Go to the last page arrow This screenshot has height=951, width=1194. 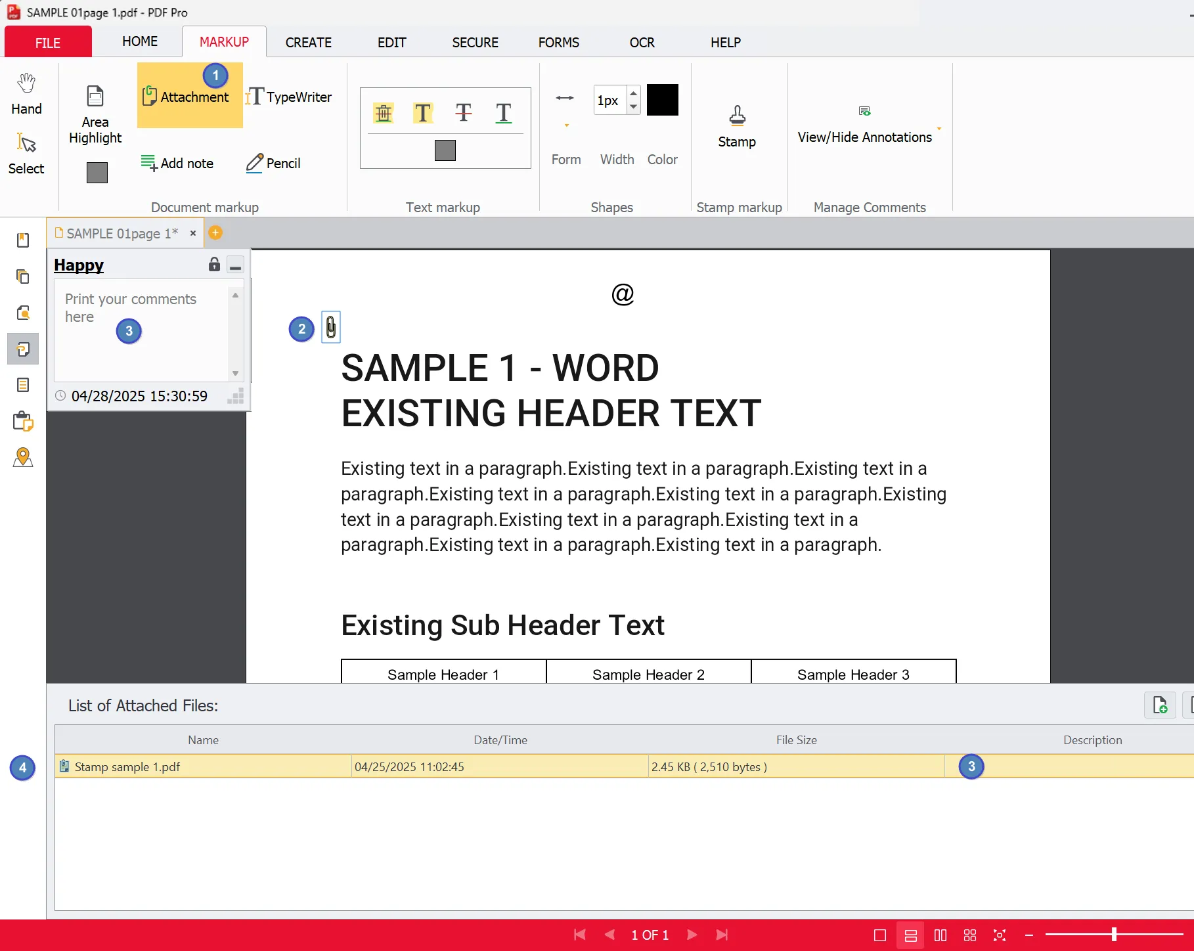(x=722, y=935)
